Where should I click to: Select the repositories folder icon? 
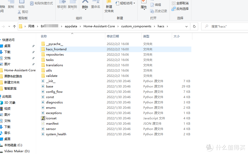[43, 55]
